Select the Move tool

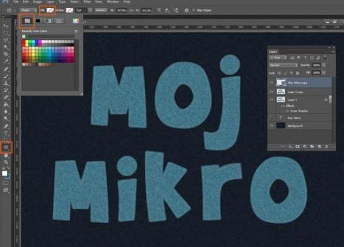pyautogui.click(x=6, y=26)
